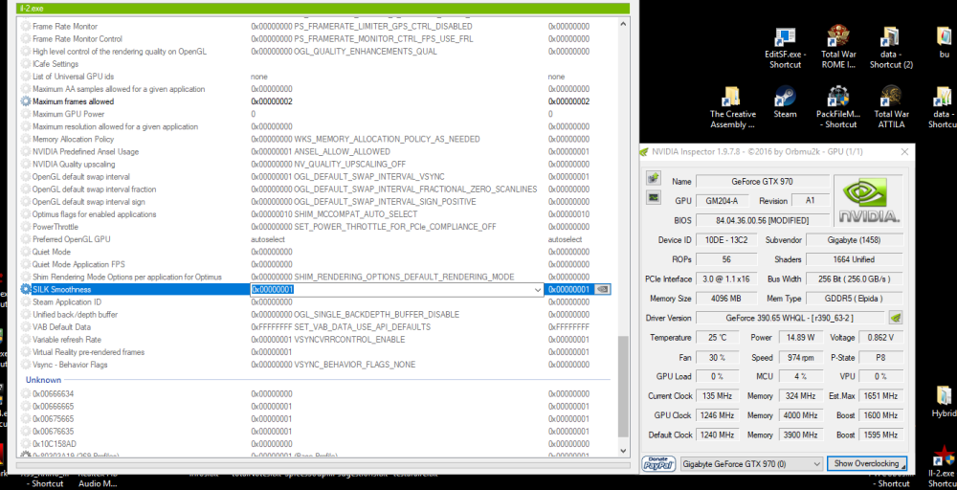Click the reset value button on the SILK Smoothness row
Screen dimensions: 957x490
pos(602,289)
